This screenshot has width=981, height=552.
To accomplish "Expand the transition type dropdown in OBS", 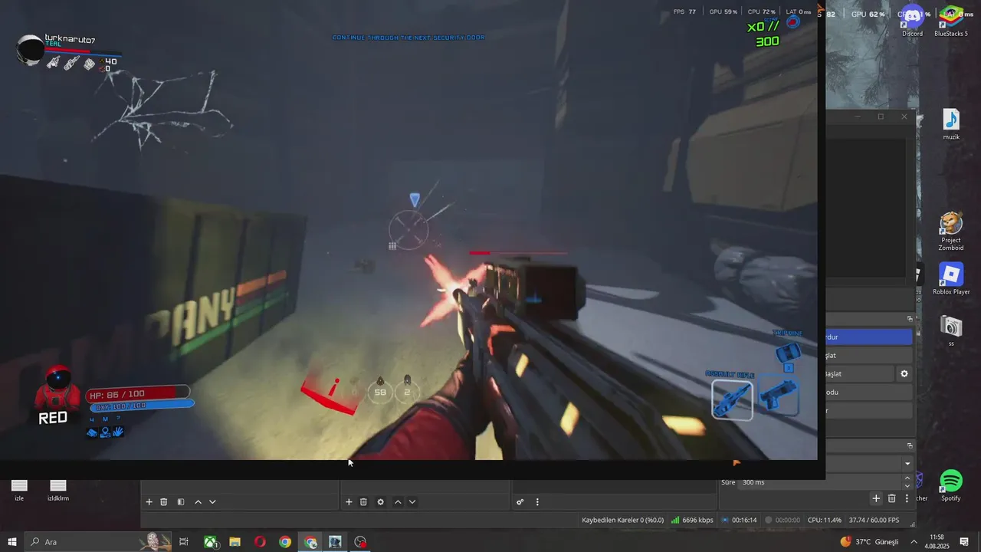I will (907, 463).
